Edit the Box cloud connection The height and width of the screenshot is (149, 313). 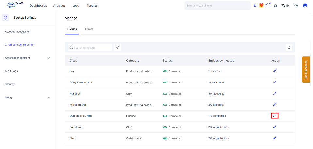click(275, 71)
